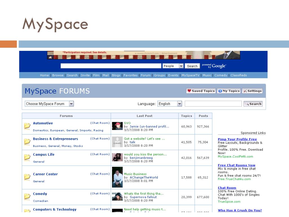Click the heart icon on Saved Topics

point(189,91)
